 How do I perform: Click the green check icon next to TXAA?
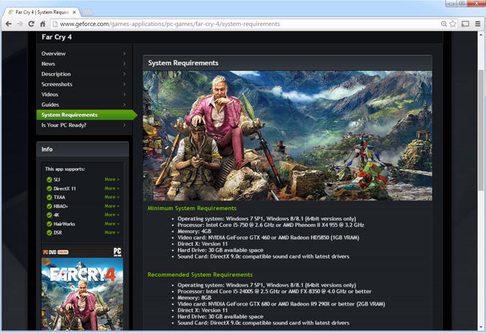(x=49, y=197)
